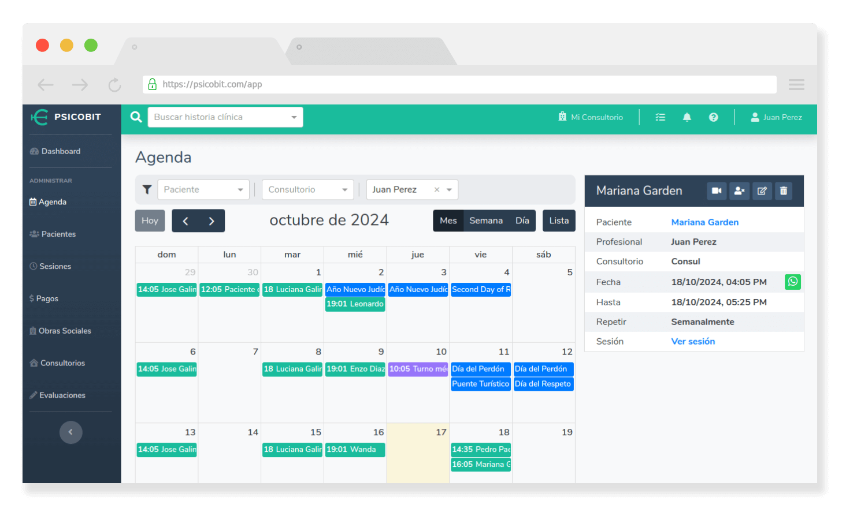Viewport: 857px width, 531px height.
Task: Open the browser hamburger menu
Action: (796, 85)
